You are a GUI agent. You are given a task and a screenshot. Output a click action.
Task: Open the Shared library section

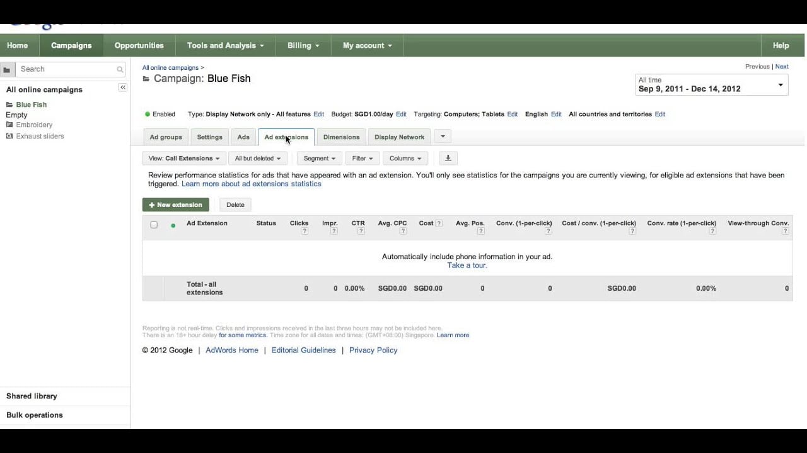(32, 396)
